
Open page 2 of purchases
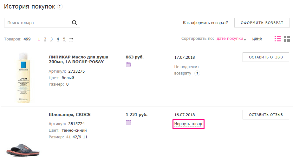[45, 39]
